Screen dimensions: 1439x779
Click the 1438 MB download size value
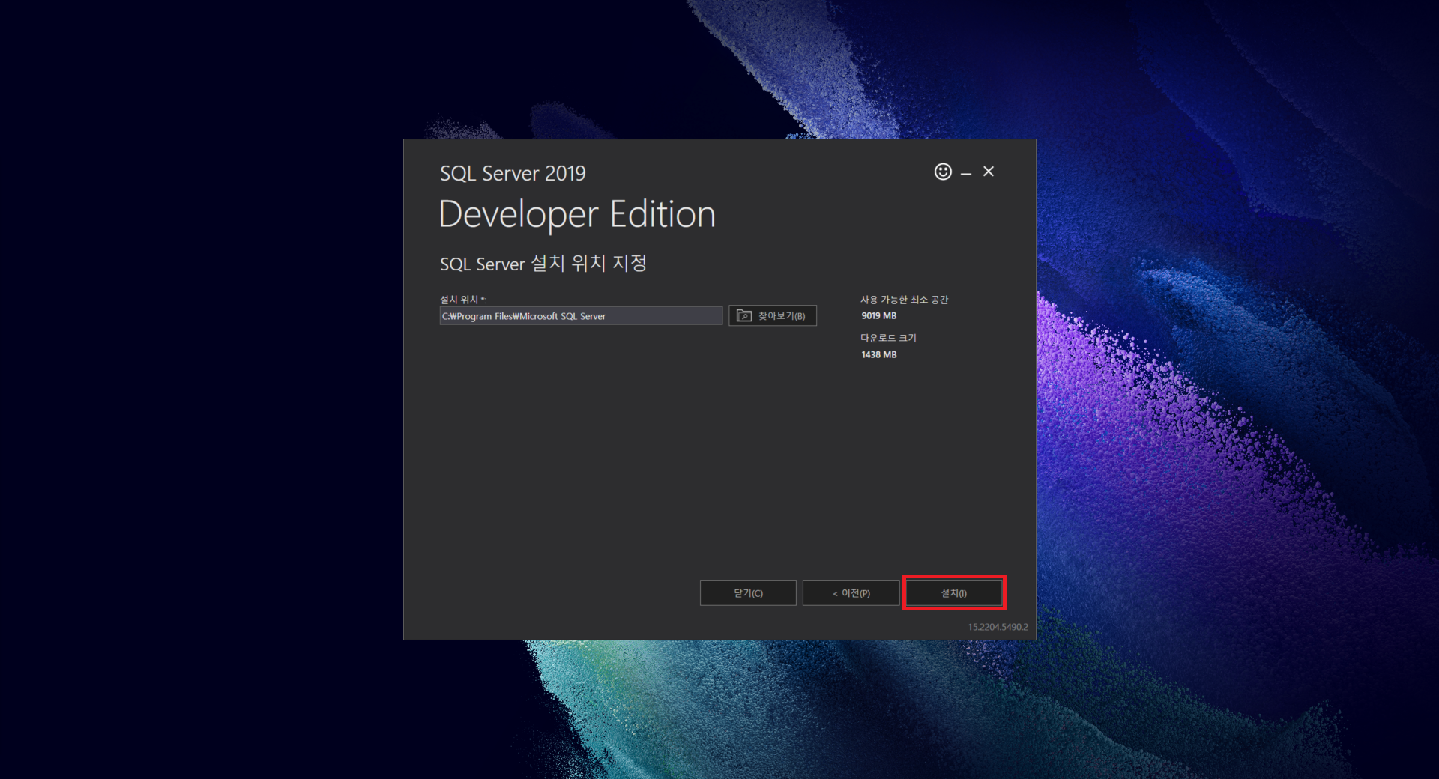(878, 355)
